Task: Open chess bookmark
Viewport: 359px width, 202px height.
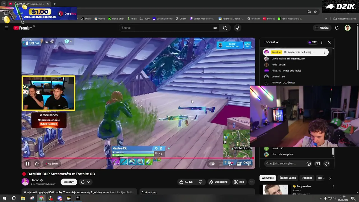Action: point(132,19)
